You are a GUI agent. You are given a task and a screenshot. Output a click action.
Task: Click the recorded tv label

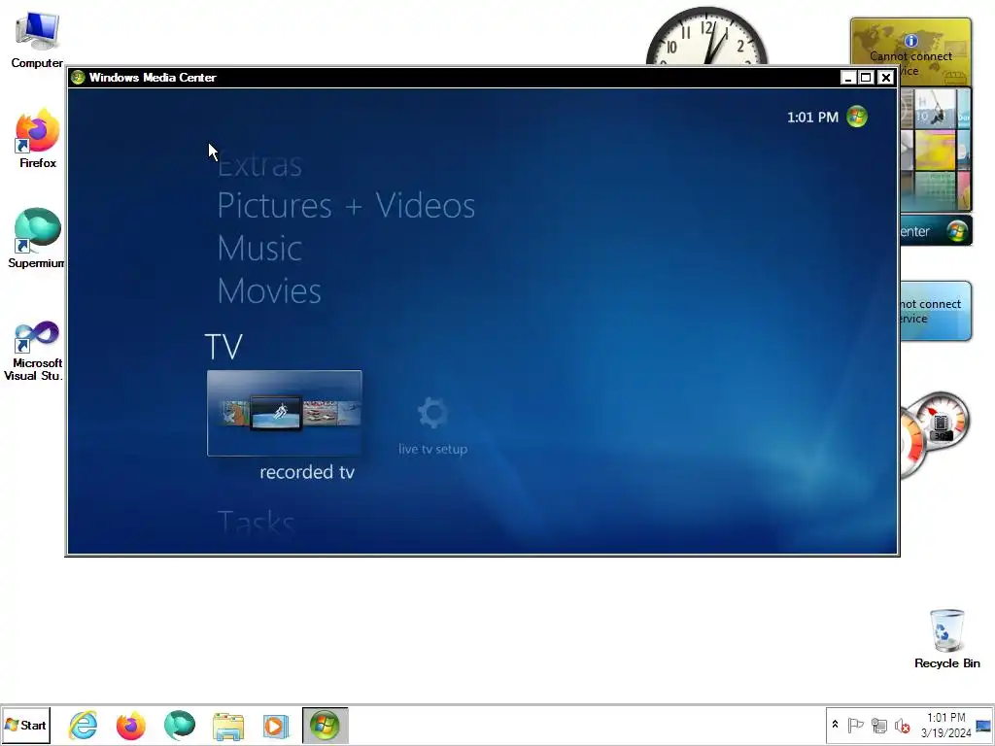(307, 472)
